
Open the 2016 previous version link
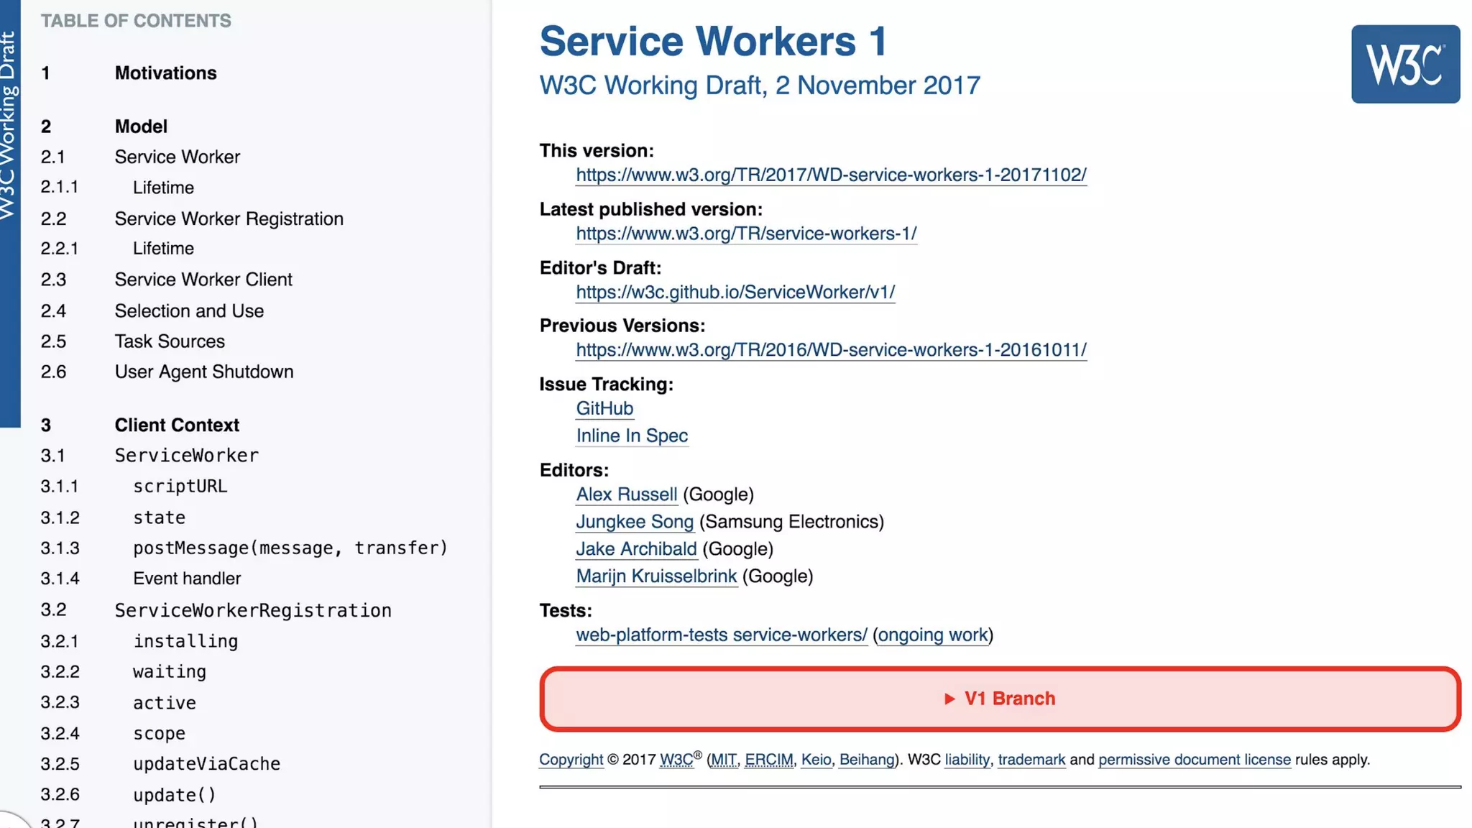coord(831,350)
